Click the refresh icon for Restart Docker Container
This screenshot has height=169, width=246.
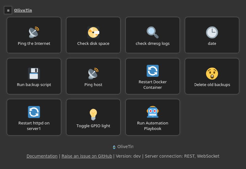[153, 71]
